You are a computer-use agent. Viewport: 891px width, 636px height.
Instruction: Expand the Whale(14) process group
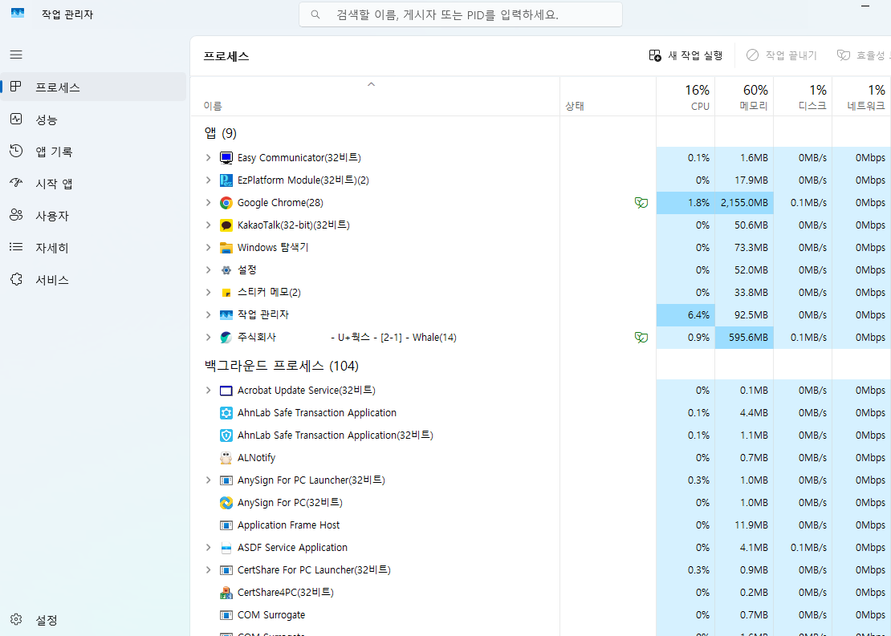point(208,338)
